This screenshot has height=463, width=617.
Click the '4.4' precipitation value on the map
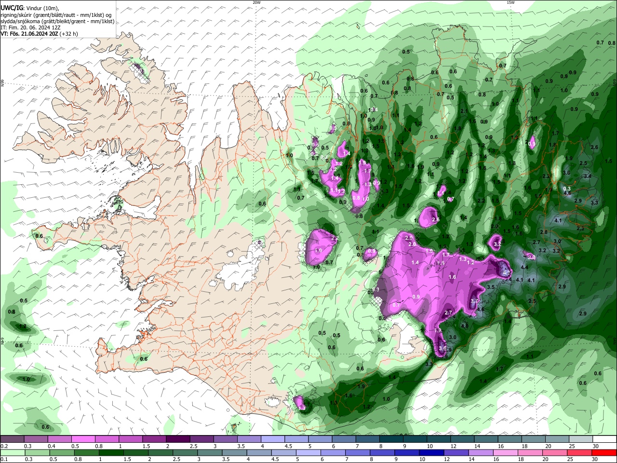[x=525, y=267]
